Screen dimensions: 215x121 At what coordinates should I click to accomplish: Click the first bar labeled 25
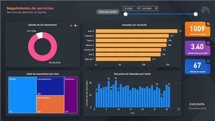[96, 99]
